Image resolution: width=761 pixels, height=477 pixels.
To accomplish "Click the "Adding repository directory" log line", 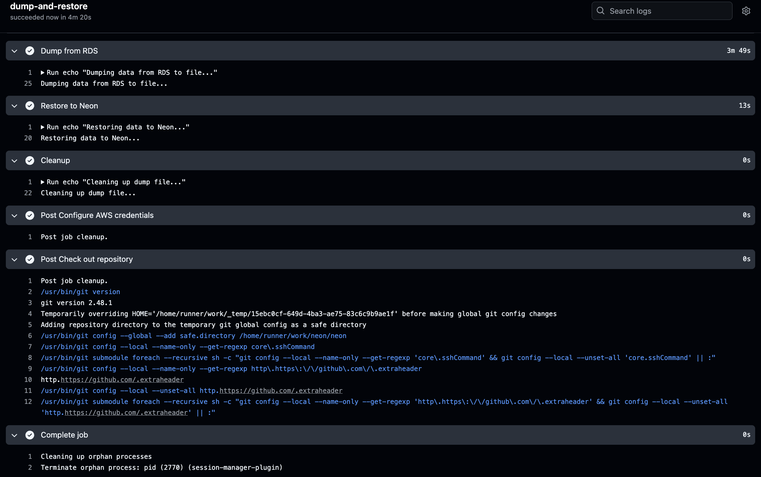I will click(x=203, y=325).
